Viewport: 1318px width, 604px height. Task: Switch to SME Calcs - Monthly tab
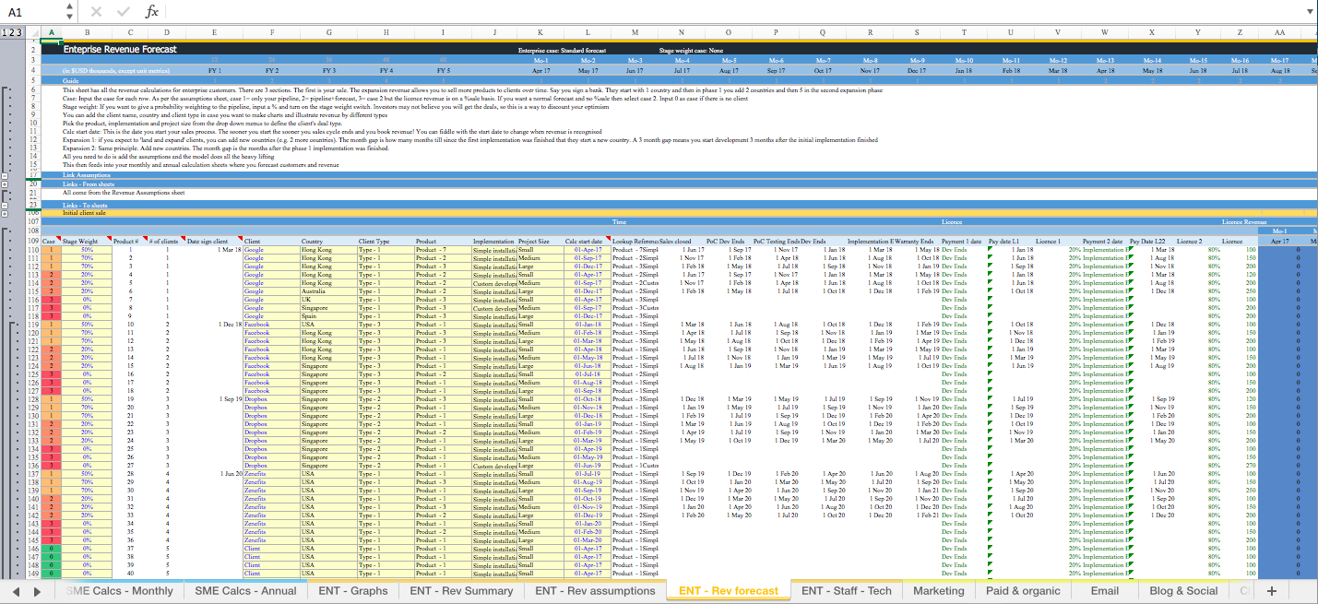(x=119, y=591)
